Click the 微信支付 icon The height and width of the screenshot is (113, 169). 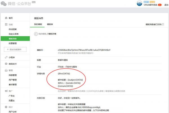coord(6,64)
